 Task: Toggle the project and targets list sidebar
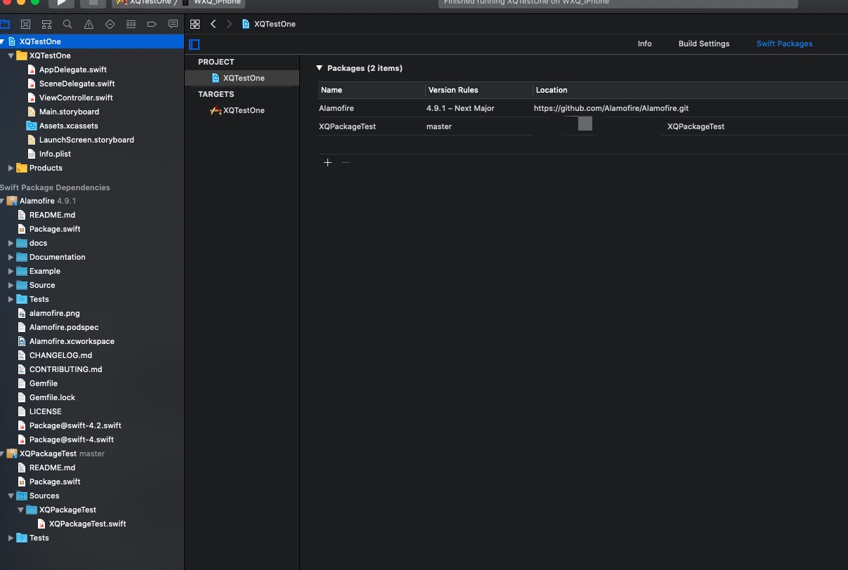point(195,44)
